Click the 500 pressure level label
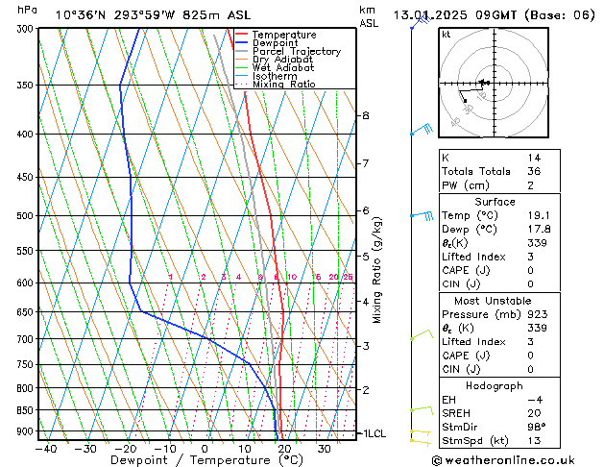This screenshot has width=604, height=467. 27,216
